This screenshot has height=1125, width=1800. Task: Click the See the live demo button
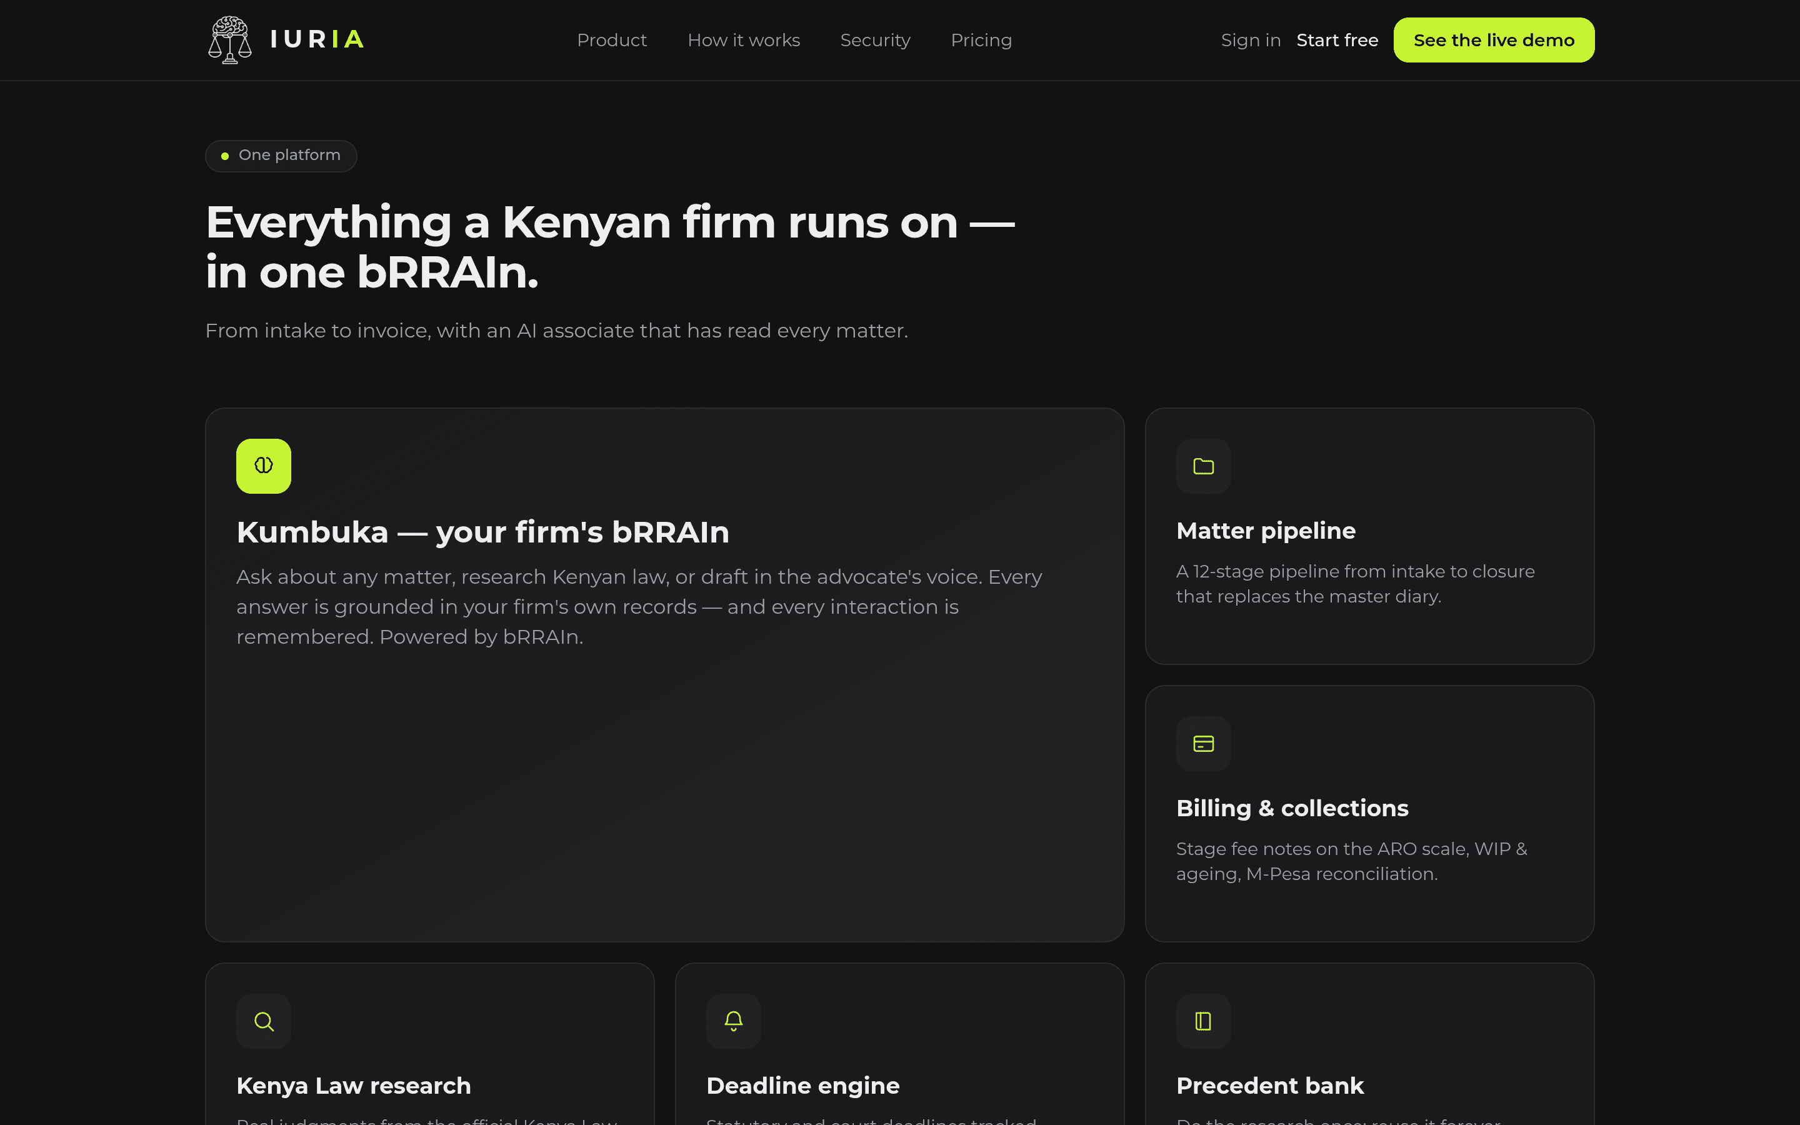[x=1494, y=40]
